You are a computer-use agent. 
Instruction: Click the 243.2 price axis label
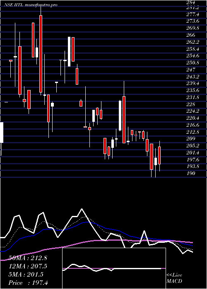[193, 77]
